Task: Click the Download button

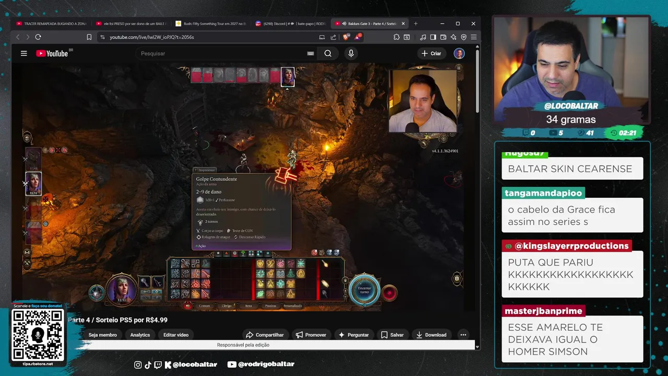Action: point(431,335)
